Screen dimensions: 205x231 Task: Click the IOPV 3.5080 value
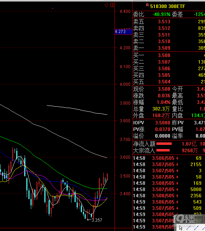coord(163,123)
